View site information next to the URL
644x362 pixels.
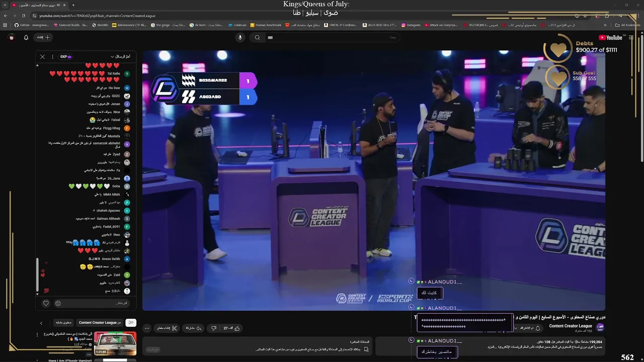[34, 16]
